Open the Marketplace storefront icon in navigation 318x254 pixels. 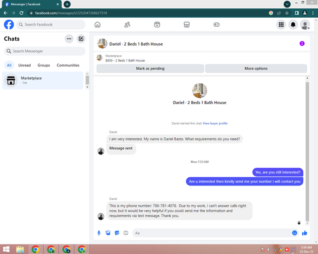pyautogui.click(x=186, y=25)
